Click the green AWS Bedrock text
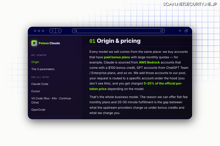 (149, 62)
